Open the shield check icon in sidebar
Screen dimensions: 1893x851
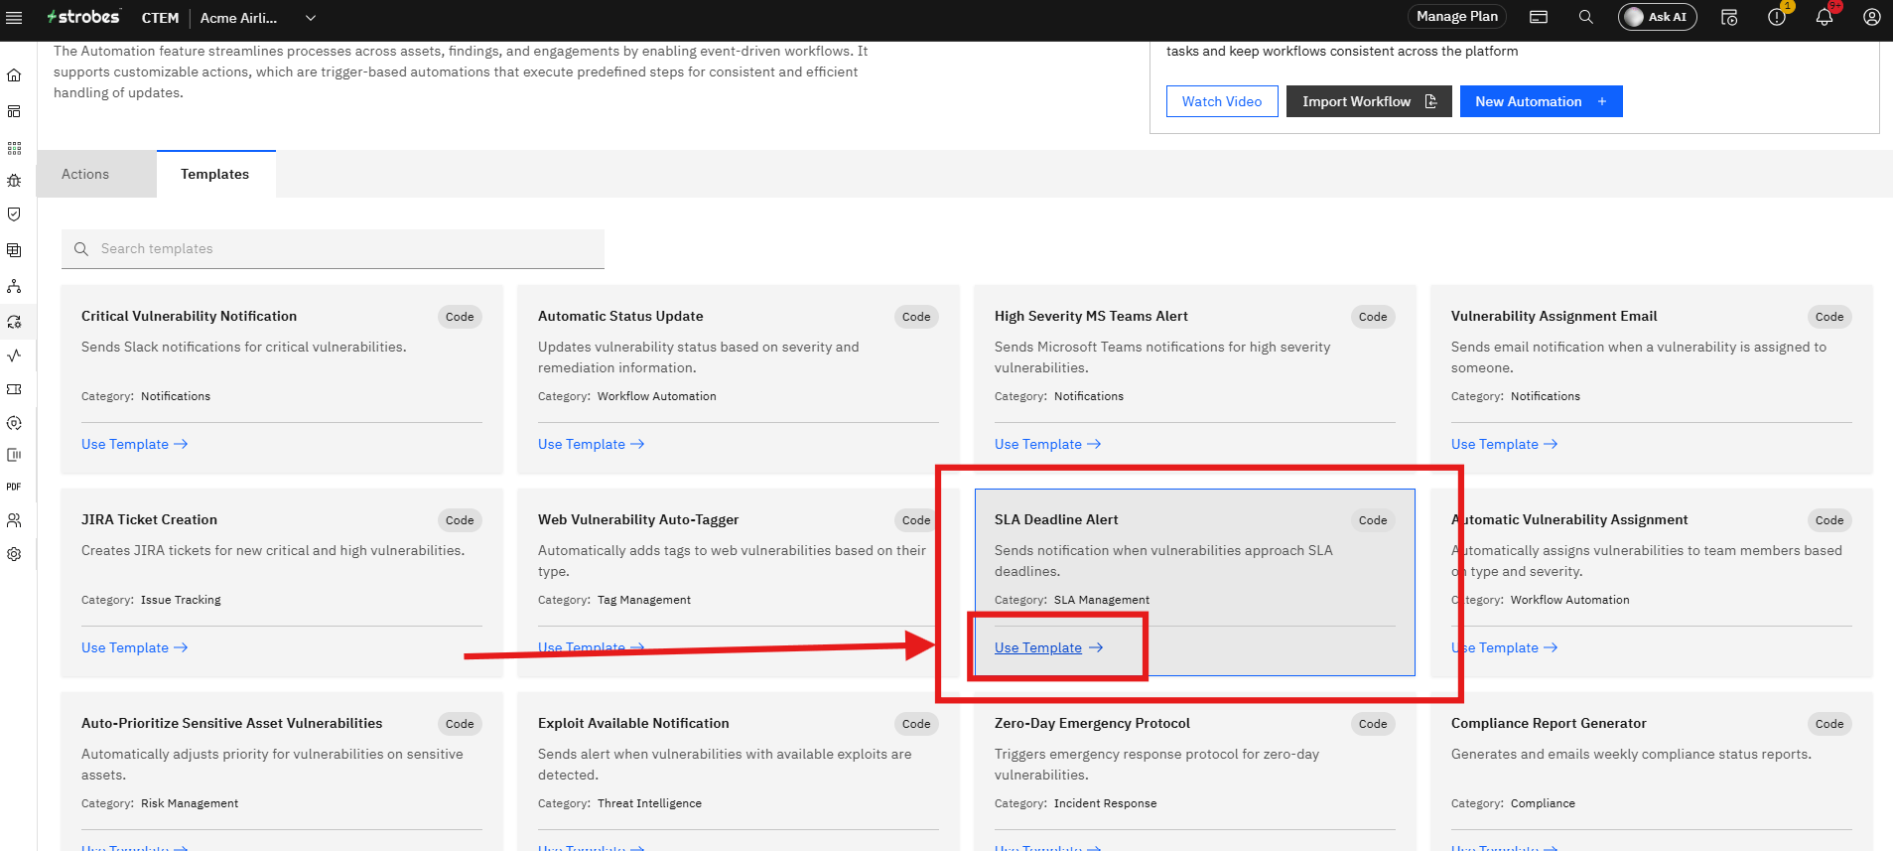14,214
